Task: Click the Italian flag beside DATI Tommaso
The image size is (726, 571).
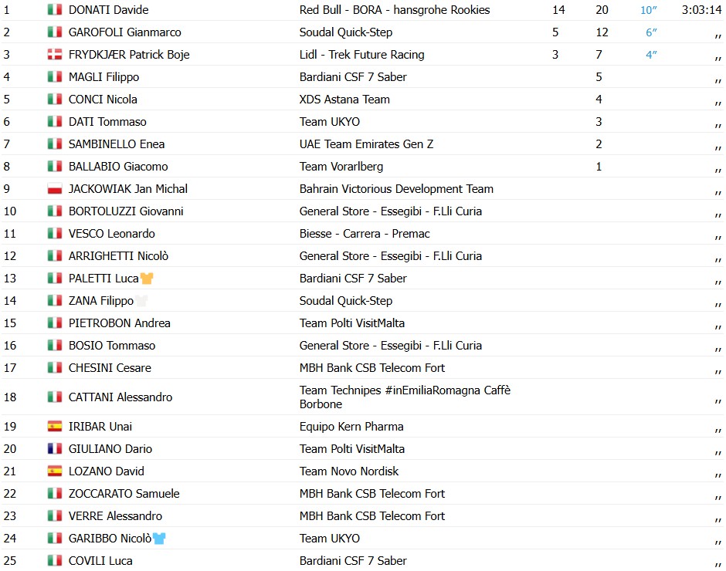Action: pyautogui.click(x=55, y=122)
